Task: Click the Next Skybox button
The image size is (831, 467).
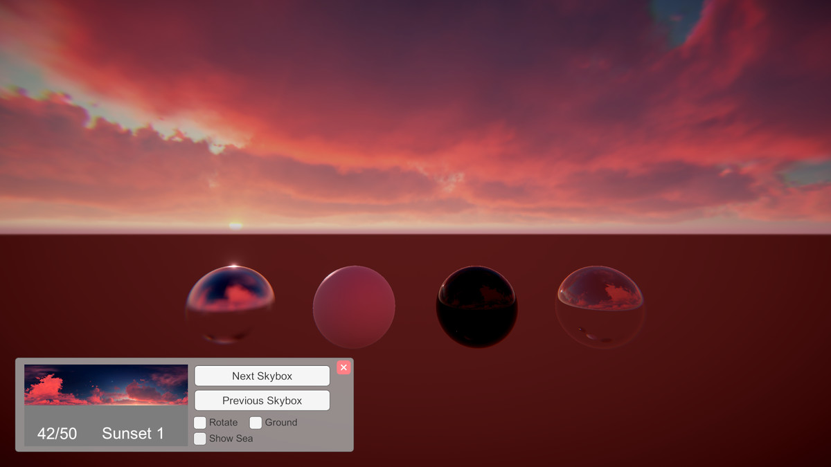Action: (262, 376)
